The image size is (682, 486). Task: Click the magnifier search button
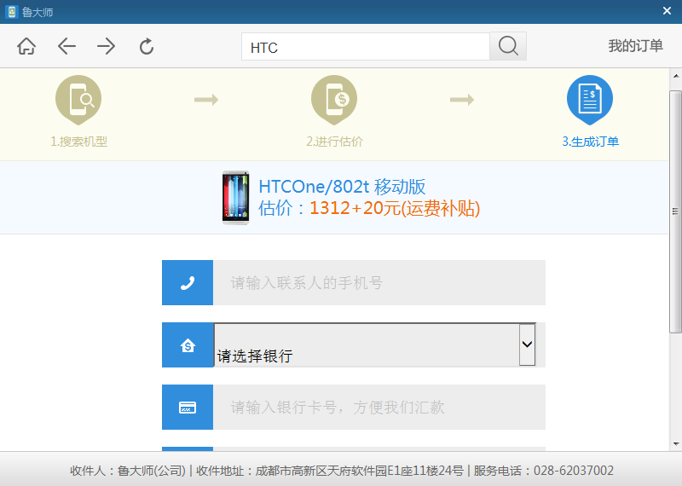508,46
